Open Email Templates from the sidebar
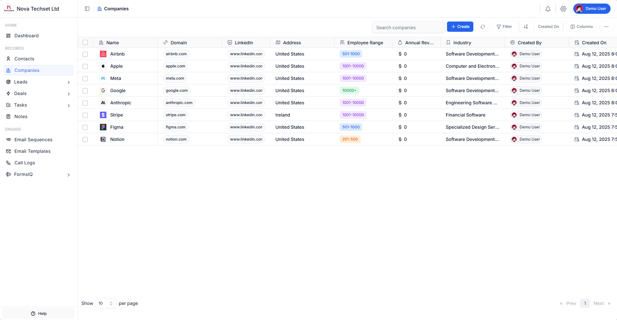Viewport: 617px width, 320px height. tap(32, 151)
